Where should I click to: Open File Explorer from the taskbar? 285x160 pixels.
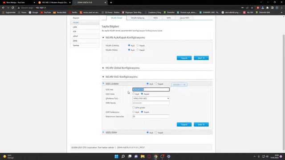142,156
